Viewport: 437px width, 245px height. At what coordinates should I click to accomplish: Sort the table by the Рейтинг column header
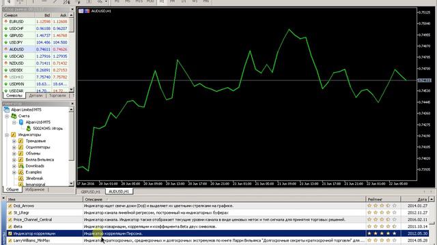coord(383,199)
